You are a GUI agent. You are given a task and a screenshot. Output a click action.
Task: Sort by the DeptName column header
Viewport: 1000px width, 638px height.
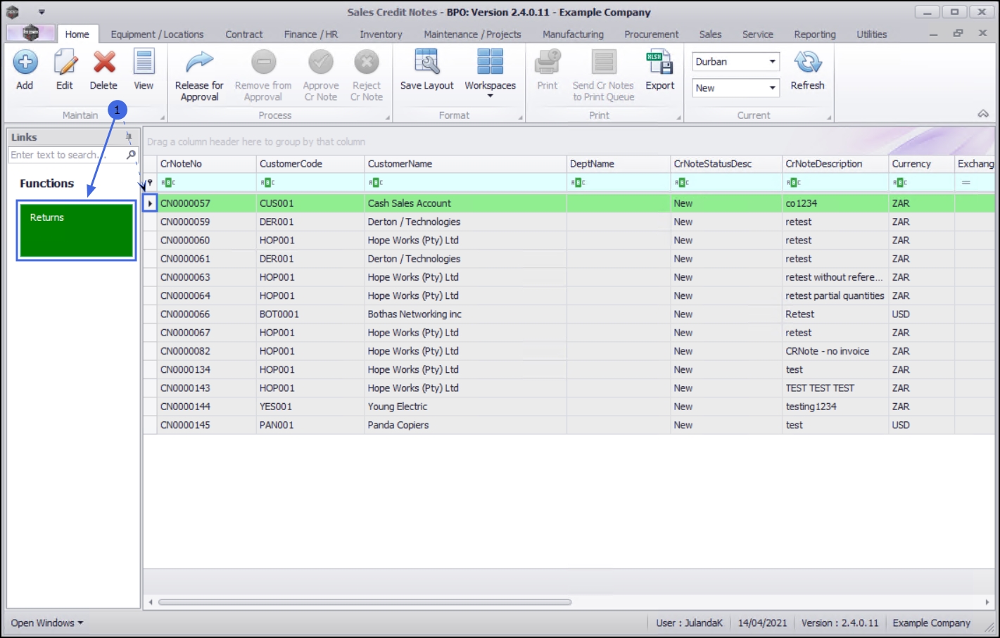point(619,164)
